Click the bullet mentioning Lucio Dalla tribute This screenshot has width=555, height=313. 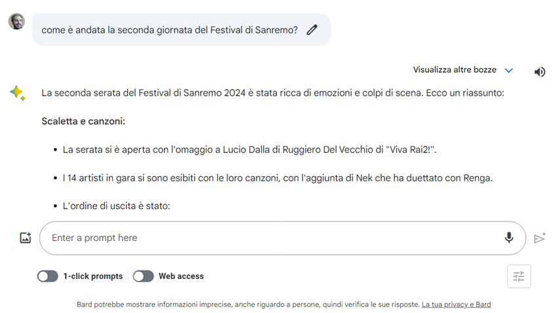249,150
